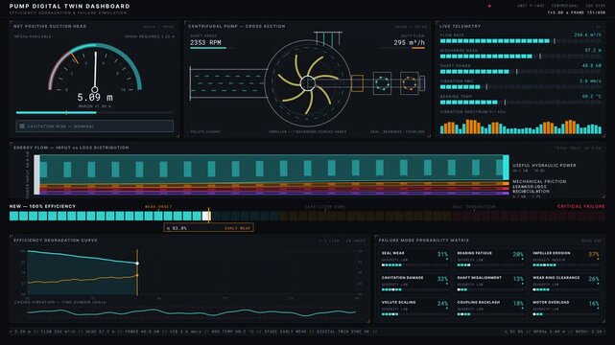Screen dimensions: 615x345
Task: Click the casing vibration time domain waveform
Action: click(x=192, y=312)
